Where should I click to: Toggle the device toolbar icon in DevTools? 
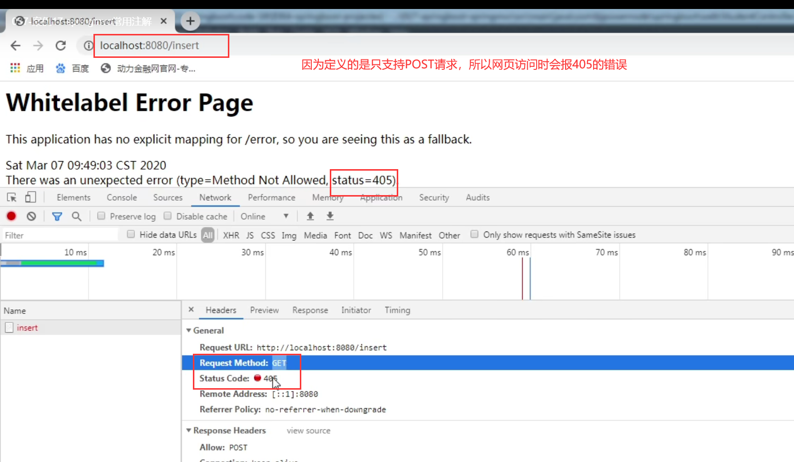click(x=30, y=198)
